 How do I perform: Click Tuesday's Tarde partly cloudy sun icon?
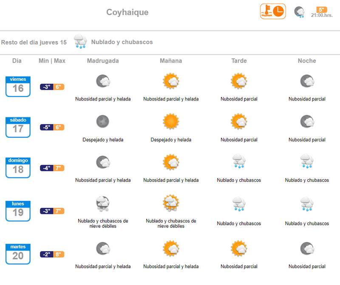239,248
